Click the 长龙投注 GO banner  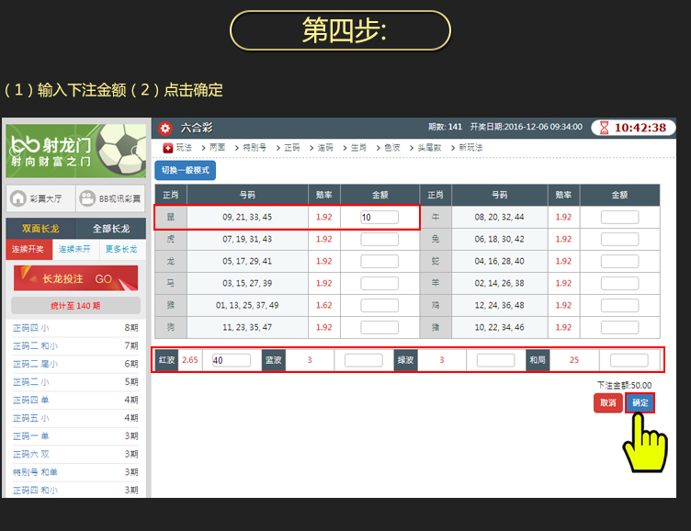(x=75, y=278)
